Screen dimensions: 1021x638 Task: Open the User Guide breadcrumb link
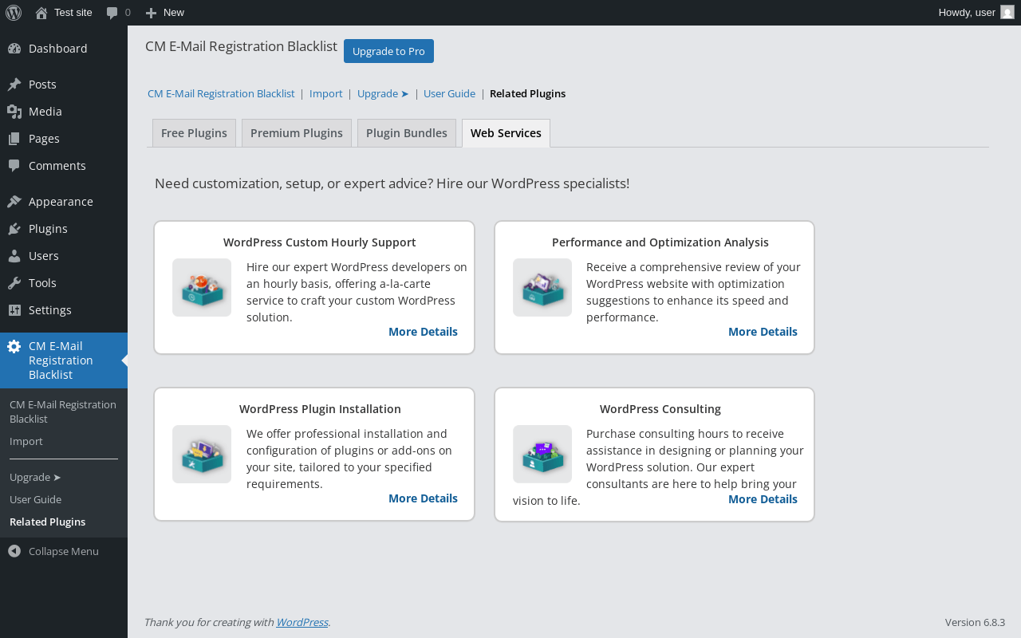tap(449, 93)
